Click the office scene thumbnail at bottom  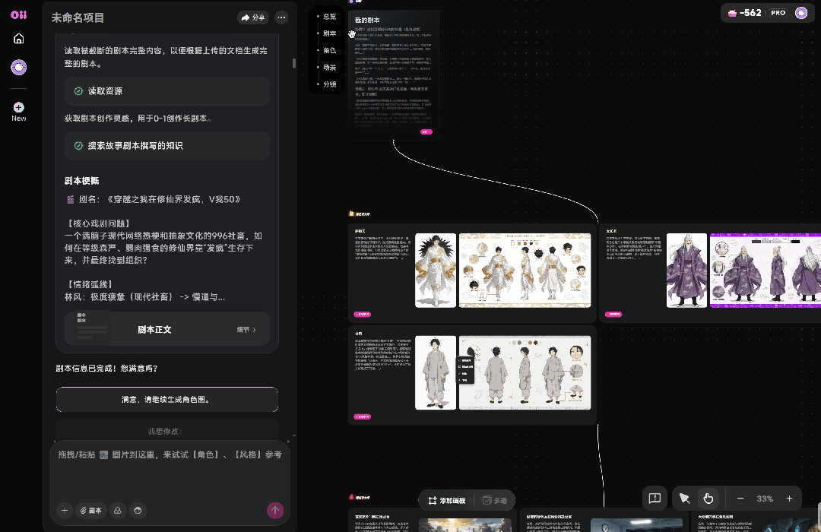point(636,524)
